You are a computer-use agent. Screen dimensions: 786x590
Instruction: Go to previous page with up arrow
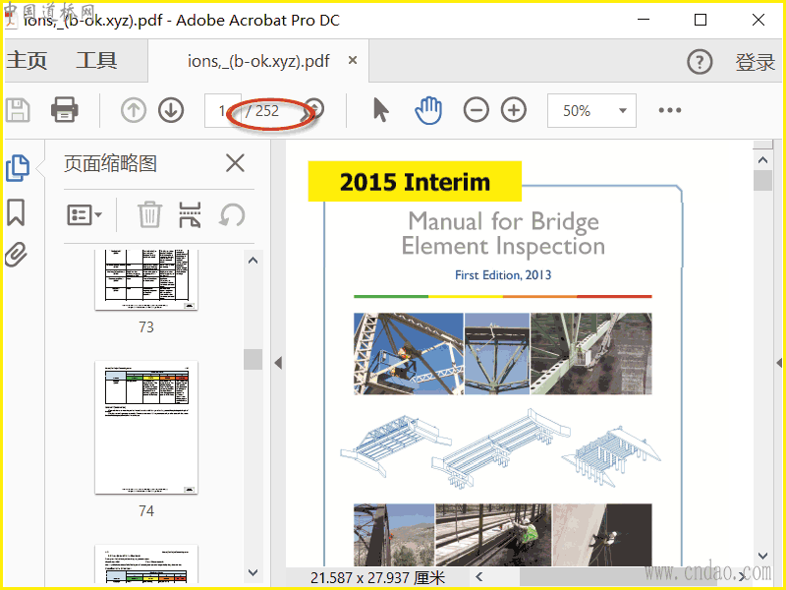coord(134,110)
